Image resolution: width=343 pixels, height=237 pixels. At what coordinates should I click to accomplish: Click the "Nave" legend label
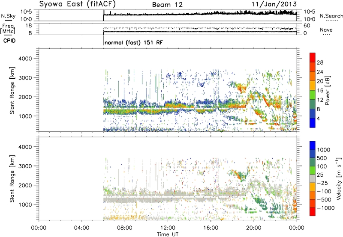point(326,30)
